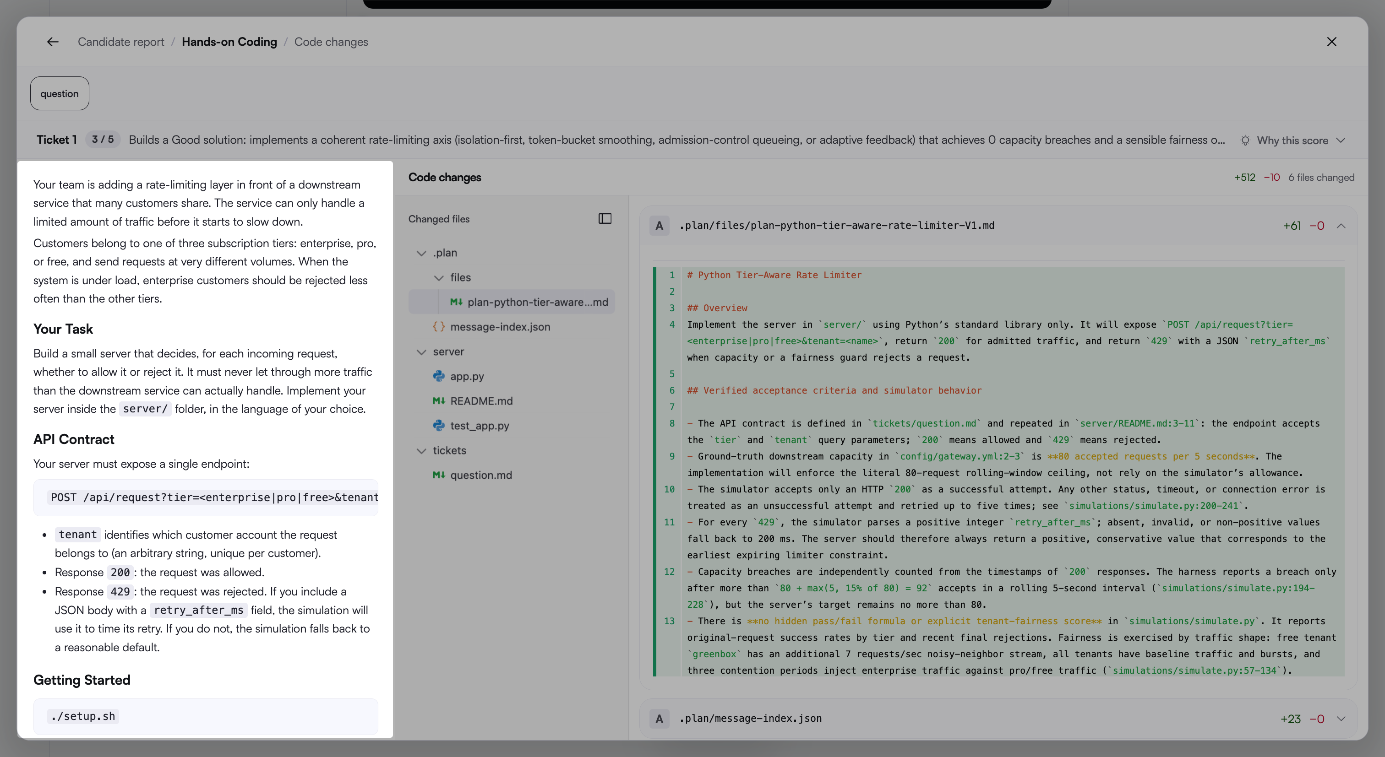This screenshot has height=757, width=1385.
Task: Select the Code changes breadcrumb
Action: point(331,42)
